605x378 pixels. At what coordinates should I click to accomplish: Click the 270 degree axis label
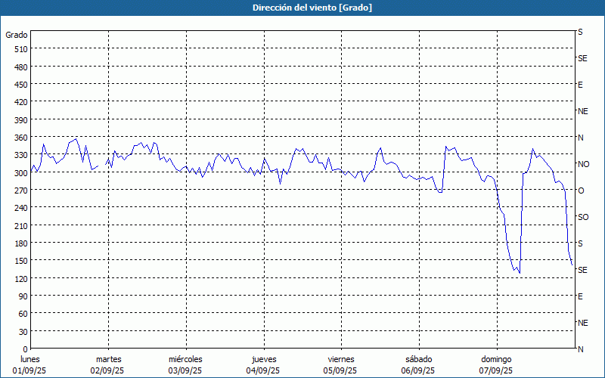(20, 191)
